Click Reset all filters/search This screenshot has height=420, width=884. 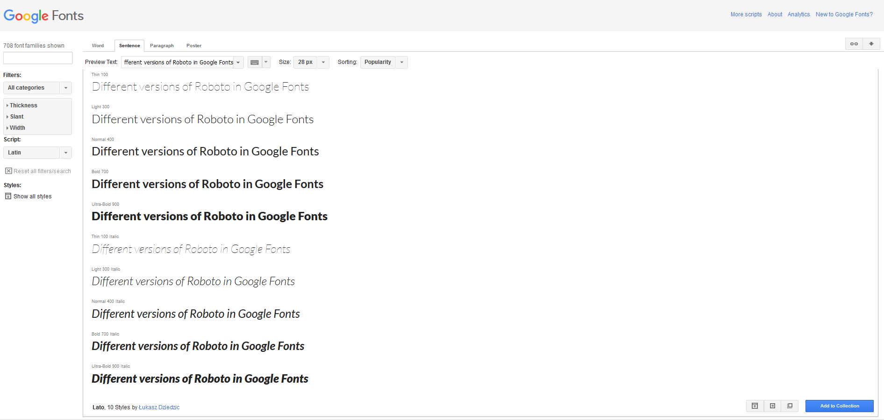pyautogui.click(x=38, y=171)
